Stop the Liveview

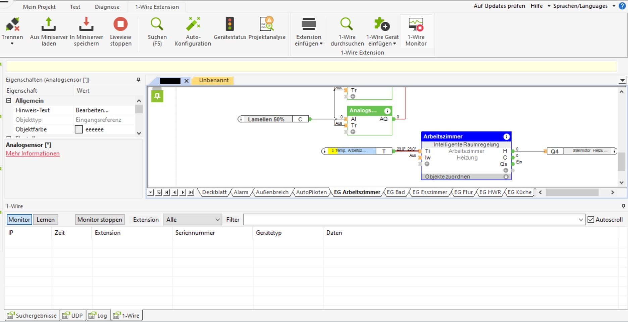pyautogui.click(x=120, y=25)
